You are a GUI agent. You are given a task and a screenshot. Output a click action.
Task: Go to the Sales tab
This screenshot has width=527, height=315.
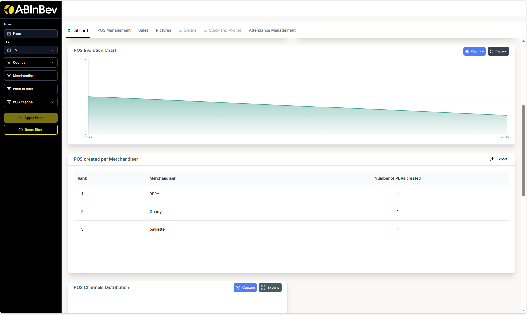[143, 30]
